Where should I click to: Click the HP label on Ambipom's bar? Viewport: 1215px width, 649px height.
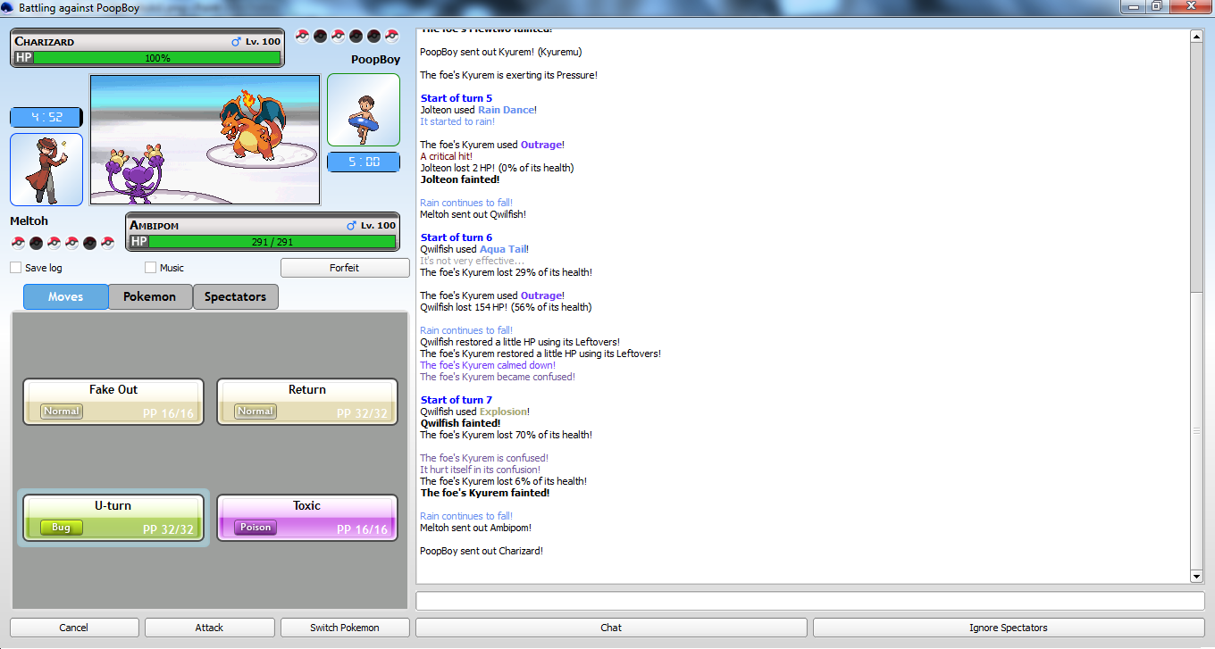click(138, 242)
